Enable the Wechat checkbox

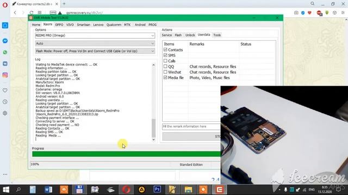[165, 72]
